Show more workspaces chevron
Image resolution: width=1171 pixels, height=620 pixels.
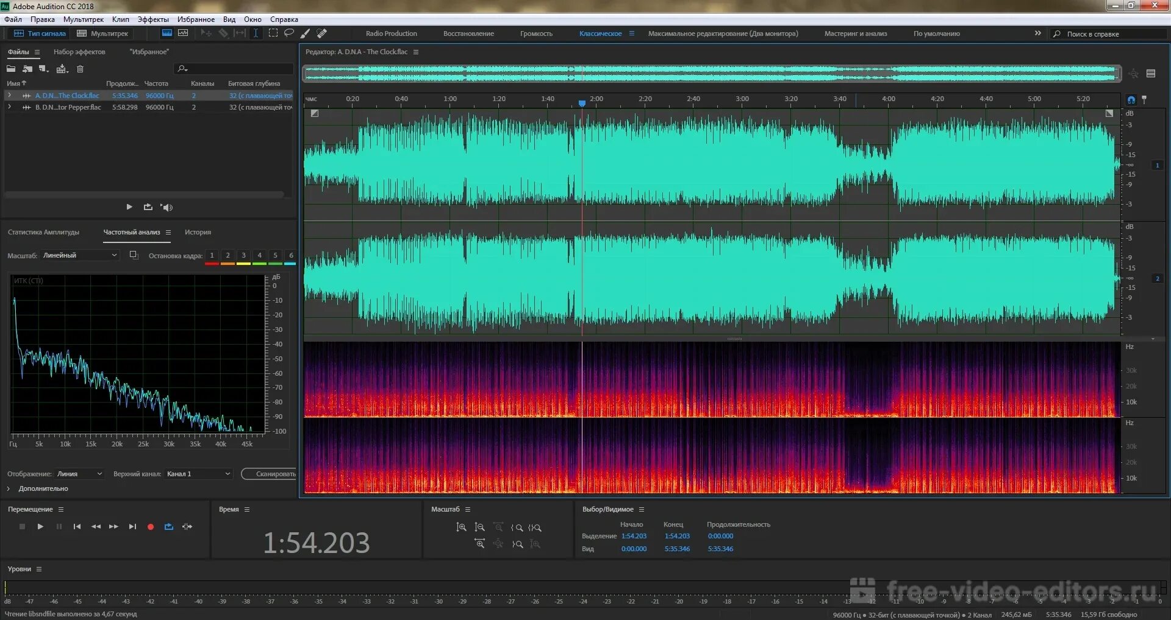pos(1038,33)
